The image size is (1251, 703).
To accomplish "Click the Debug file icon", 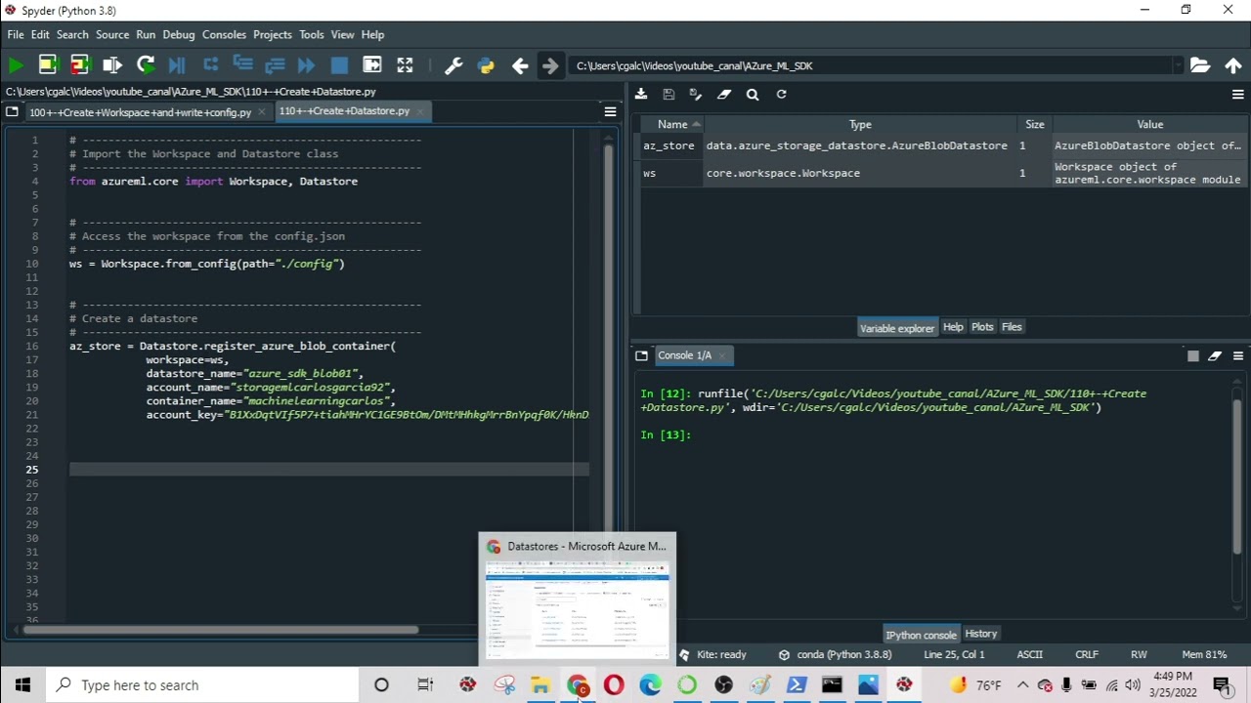I will click(x=177, y=65).
